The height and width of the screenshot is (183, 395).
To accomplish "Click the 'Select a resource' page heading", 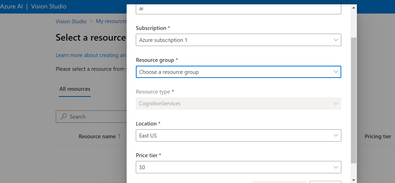I will pos(91,38).
